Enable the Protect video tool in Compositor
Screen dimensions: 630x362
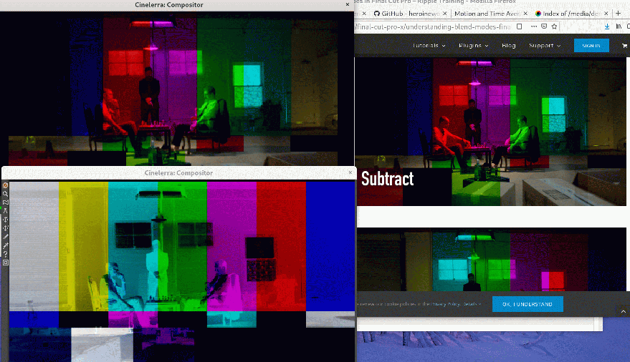point(6,185)
